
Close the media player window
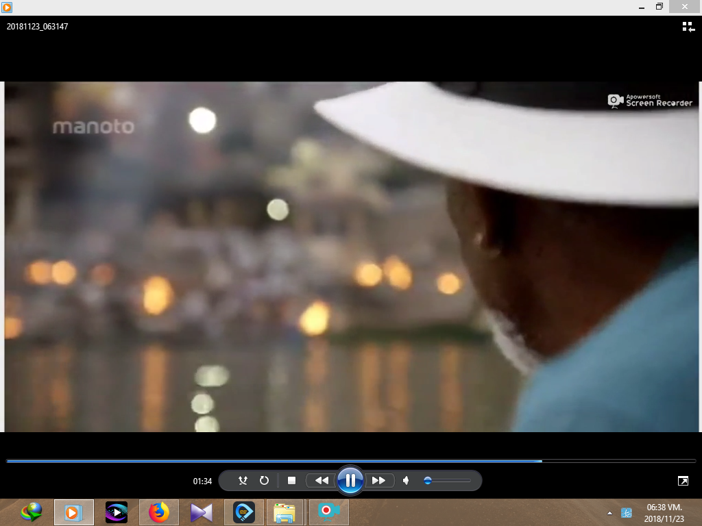click(685, 7)
